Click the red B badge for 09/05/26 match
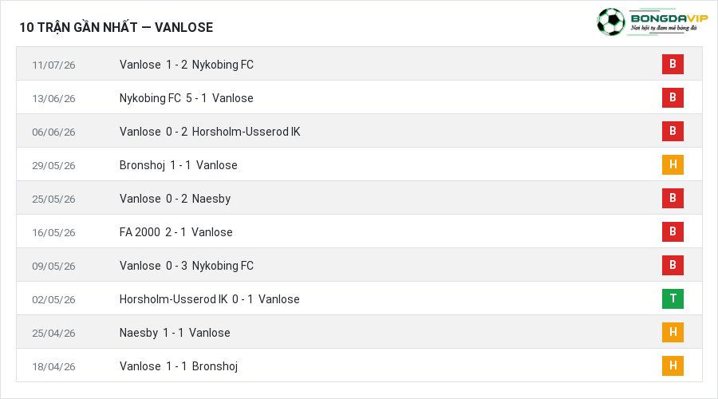The height and width of the screenshot is (399, 718). [x=673, y=265]
